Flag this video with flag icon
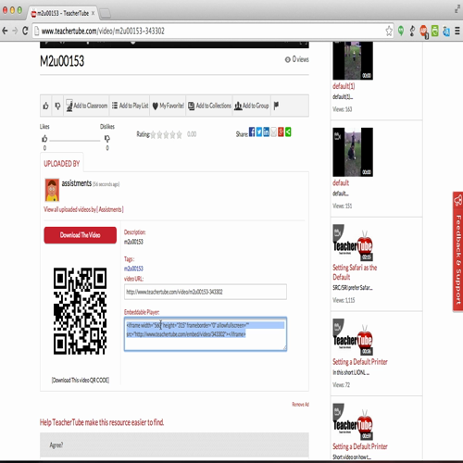The width and height of the screenshot is (463, 463). click(276, 106)
